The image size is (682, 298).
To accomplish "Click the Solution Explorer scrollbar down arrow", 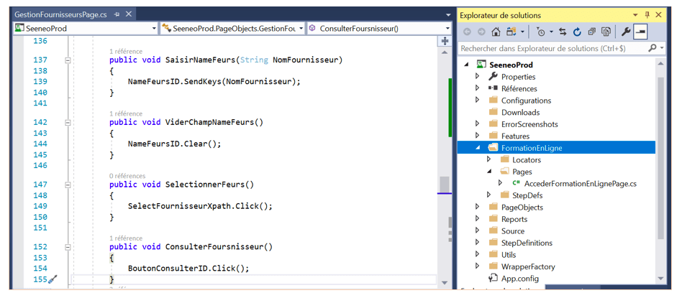I will (x=660, y=279).
